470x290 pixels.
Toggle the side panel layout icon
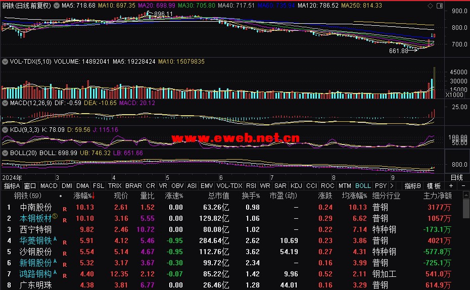[x=440, y=6]
